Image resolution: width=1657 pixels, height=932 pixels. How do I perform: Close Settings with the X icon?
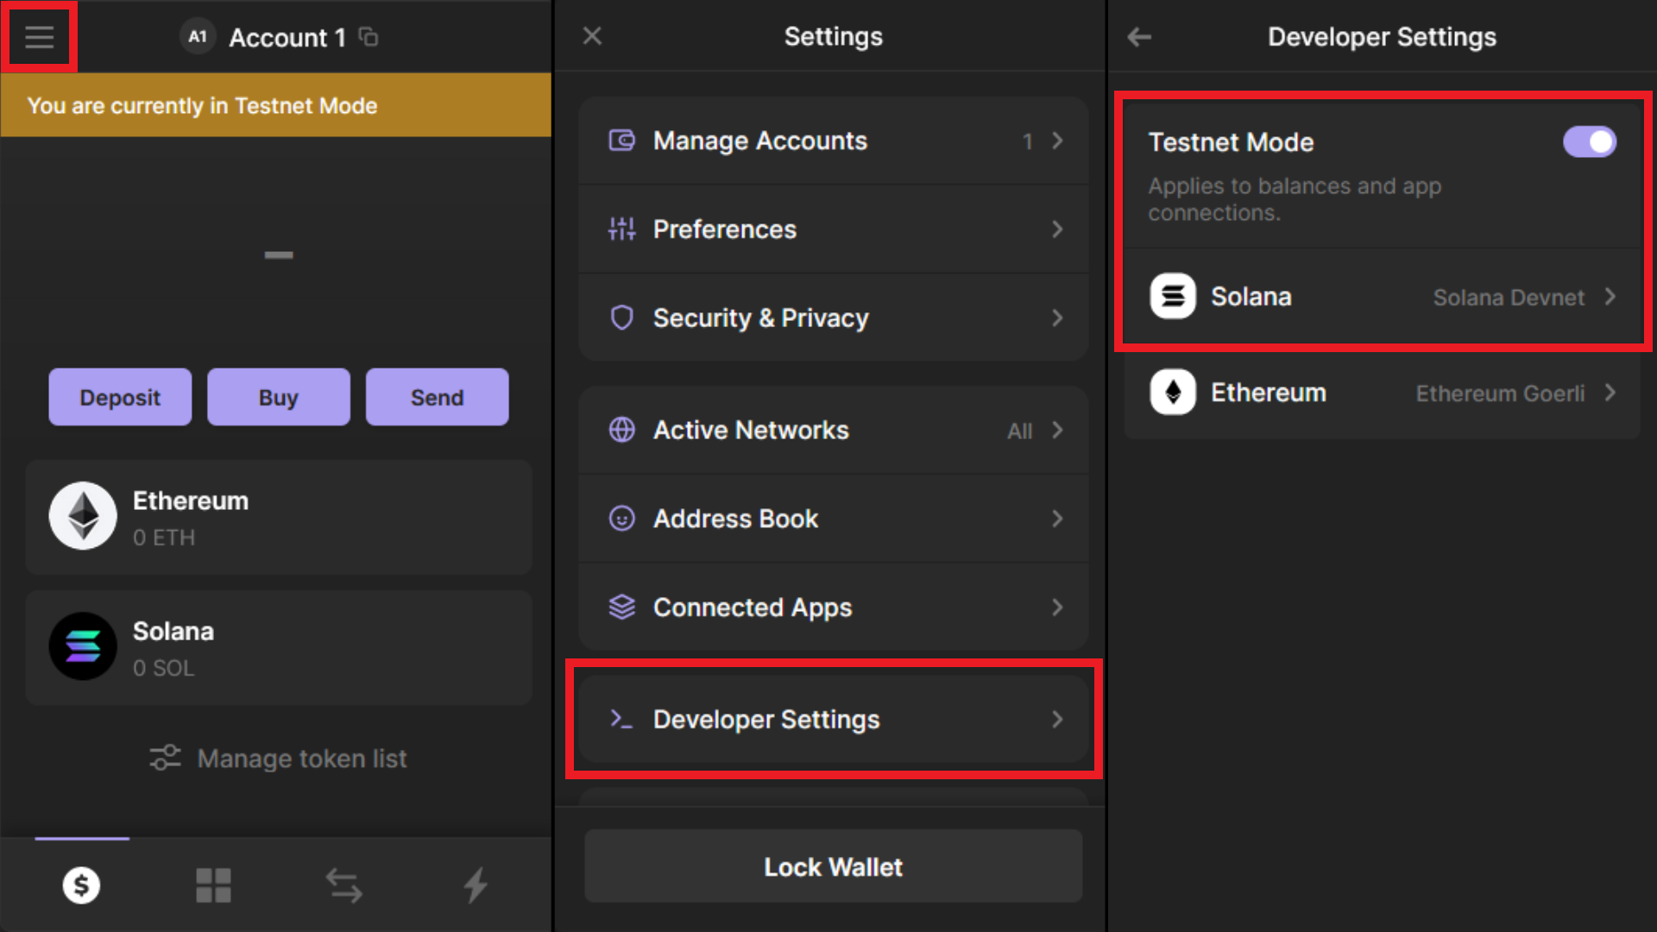point(592,36)
